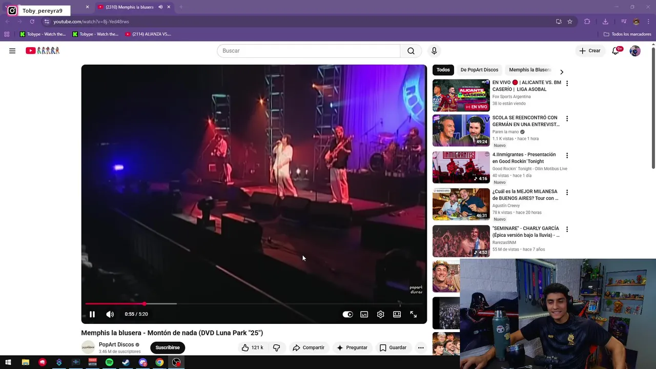Bookmark this page with star icon
The width and height of the screenshot is (656, 369).
click(570, 22)
